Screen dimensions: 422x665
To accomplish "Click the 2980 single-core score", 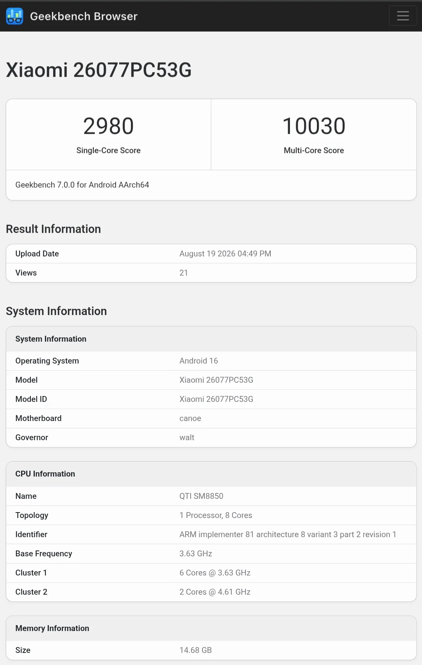I will [109, 126].
